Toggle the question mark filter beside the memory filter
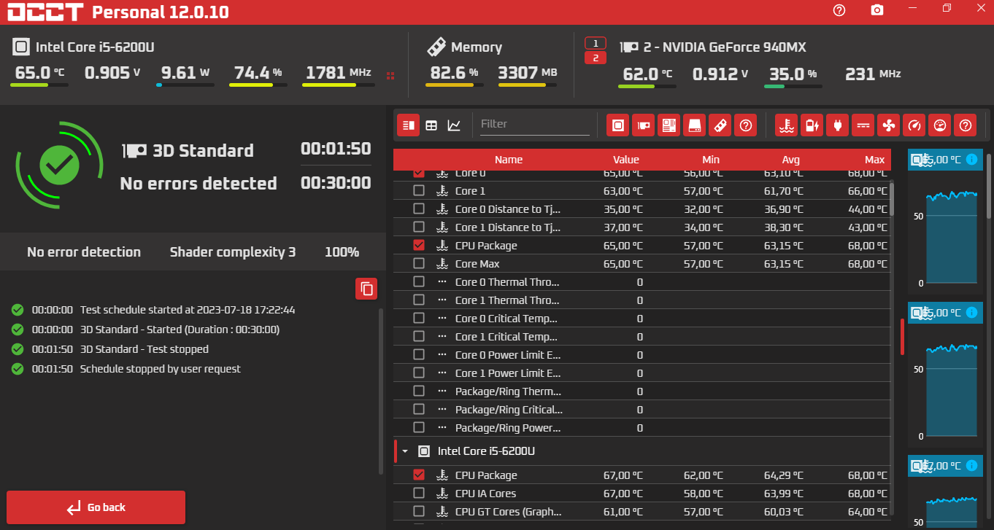 (745, 125)
